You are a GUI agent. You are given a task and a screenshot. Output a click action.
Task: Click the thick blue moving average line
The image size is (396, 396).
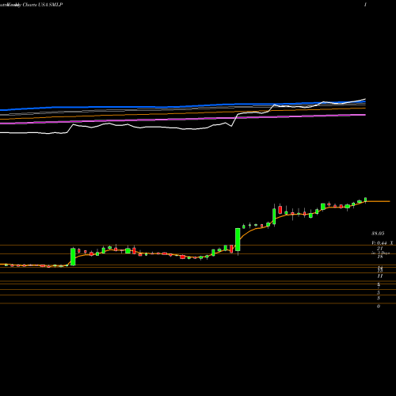click(x=183, y=106)
